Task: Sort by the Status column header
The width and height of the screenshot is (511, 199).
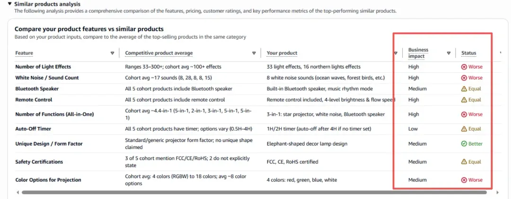Action: pyautogui.click(x=468, y=53)
